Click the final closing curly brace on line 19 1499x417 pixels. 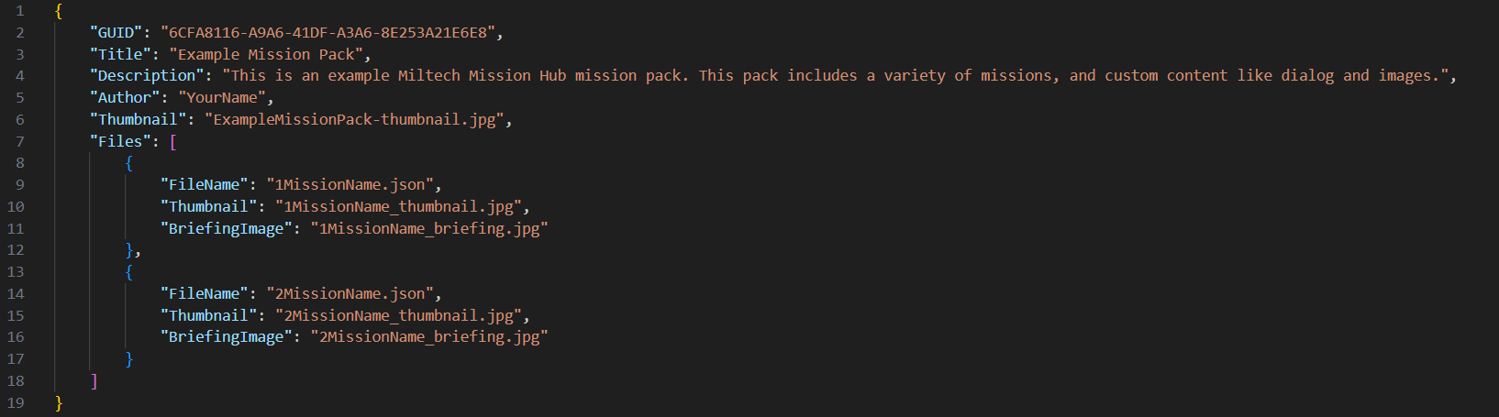[x=59, y=402]
